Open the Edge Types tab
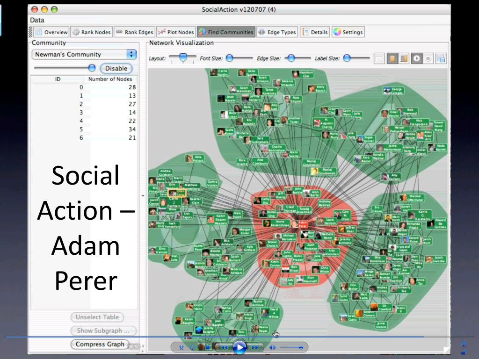 click(277, 32)
